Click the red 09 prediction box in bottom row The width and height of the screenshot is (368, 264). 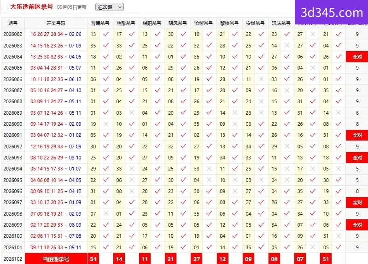click(x=248, y=259)
